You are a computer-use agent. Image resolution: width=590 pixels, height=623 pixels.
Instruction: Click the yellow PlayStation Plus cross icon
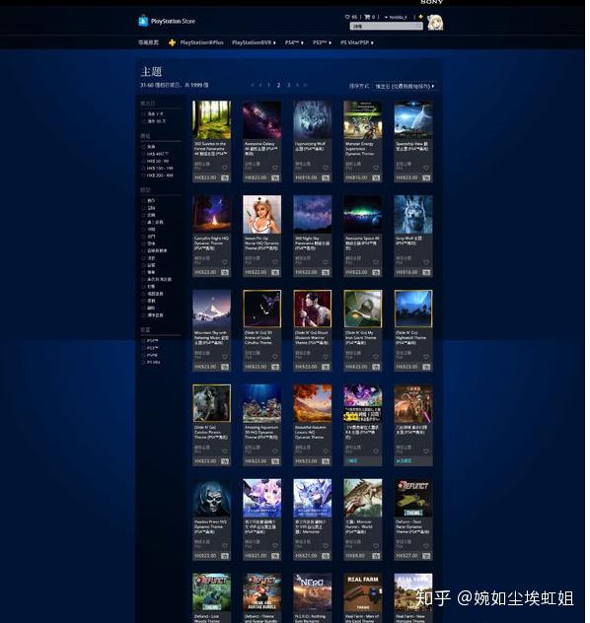pyautogui.click(x=172, y=42)
